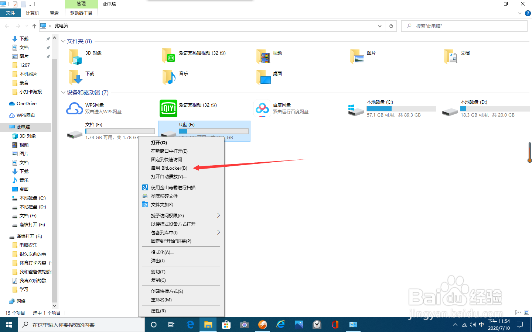Open the 驱动器工具 ribbon tab
The image size is (532, 332).
click(x=81, y=13)
